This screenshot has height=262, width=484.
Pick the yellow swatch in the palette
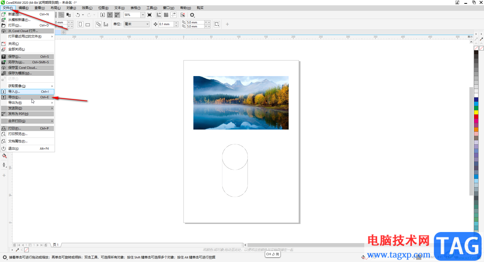476,112
